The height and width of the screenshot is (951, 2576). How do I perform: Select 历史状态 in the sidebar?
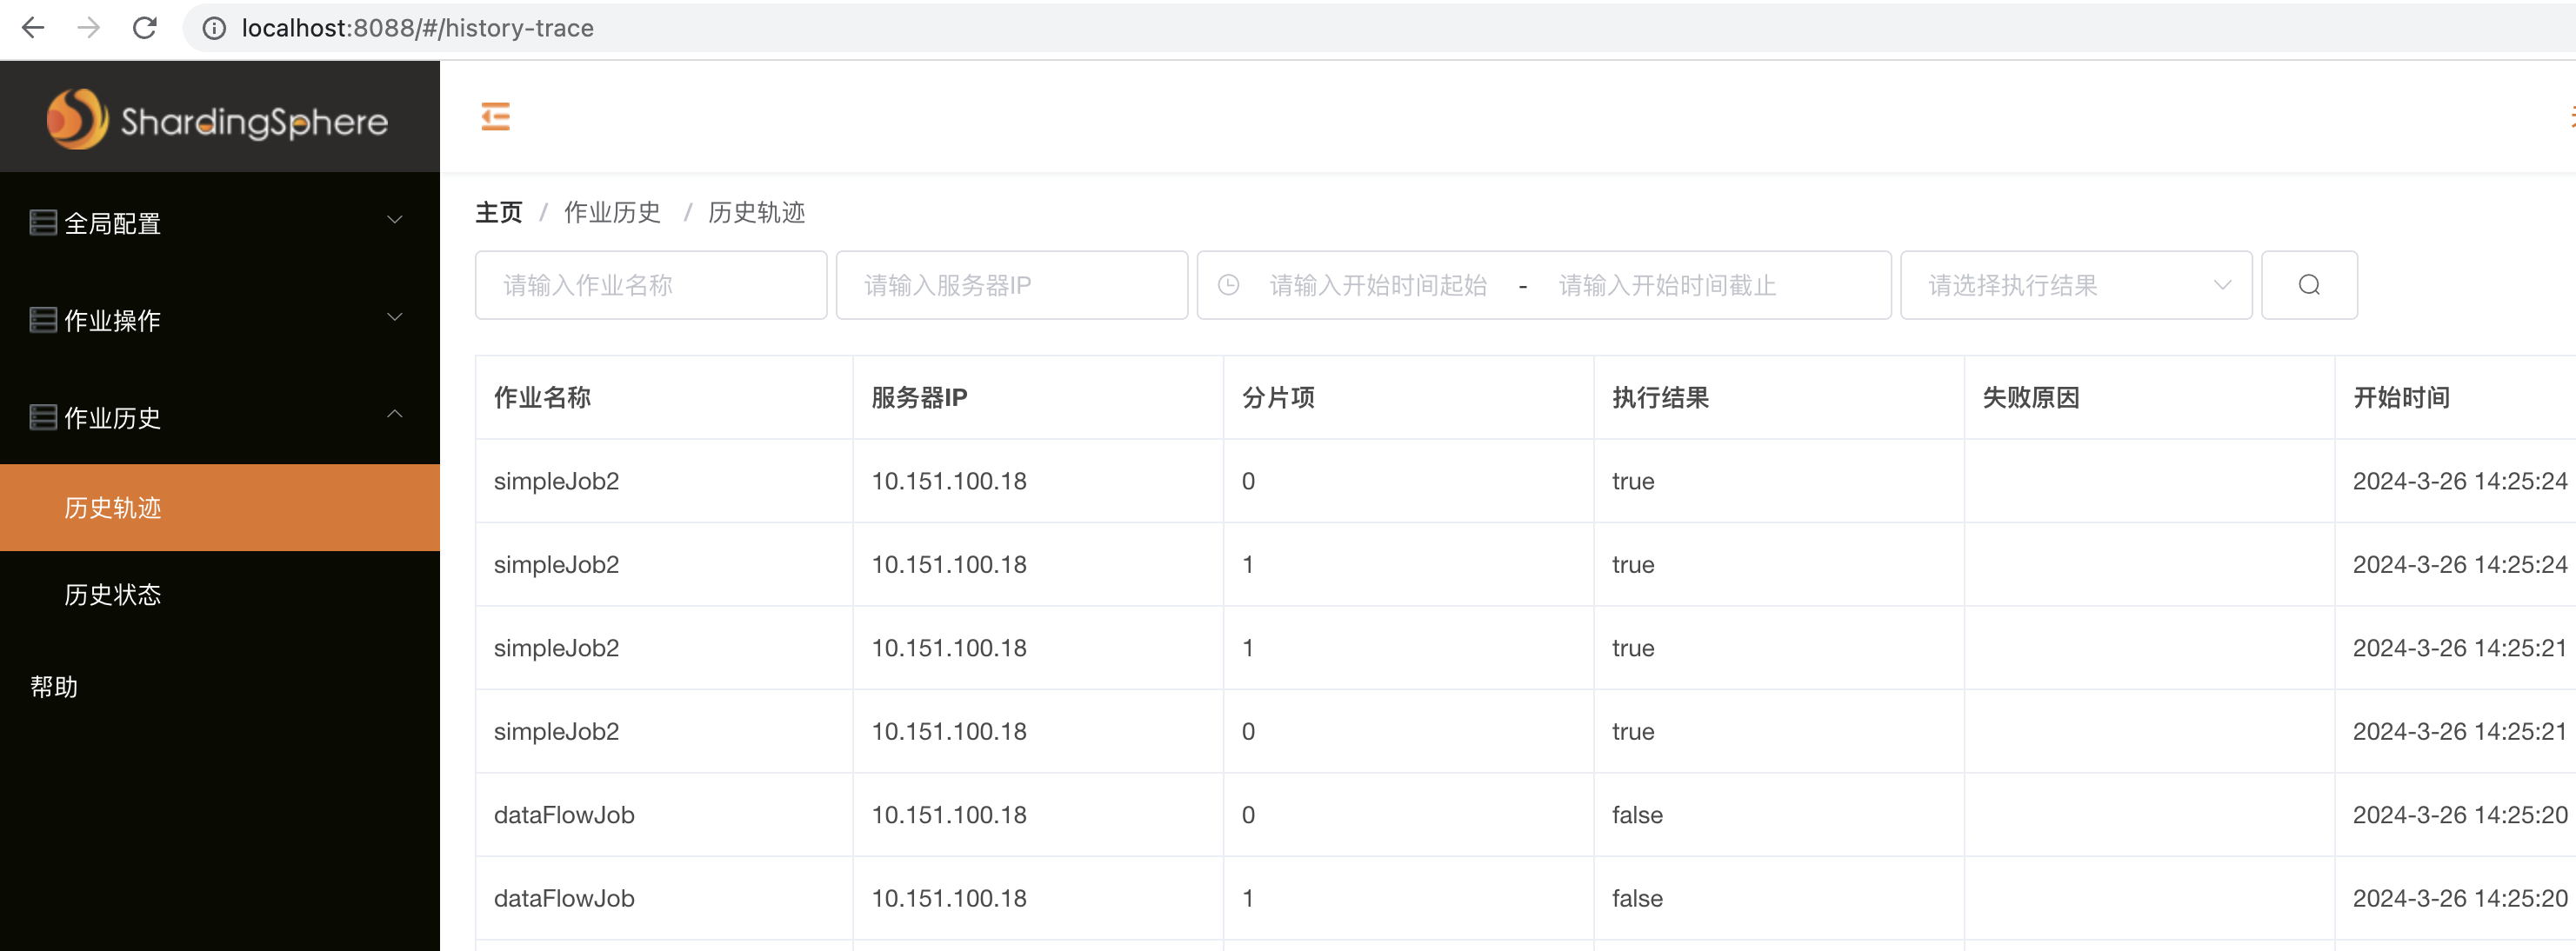[112, 594]
